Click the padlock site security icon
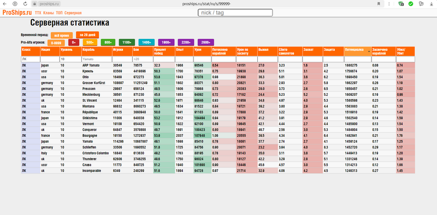Viewport: 437px width, 215px height. 34,4
